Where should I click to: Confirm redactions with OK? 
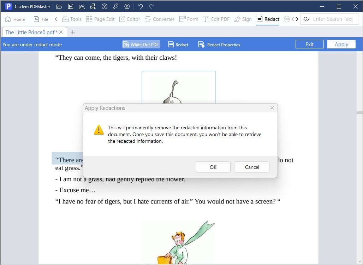pos(213,167)
